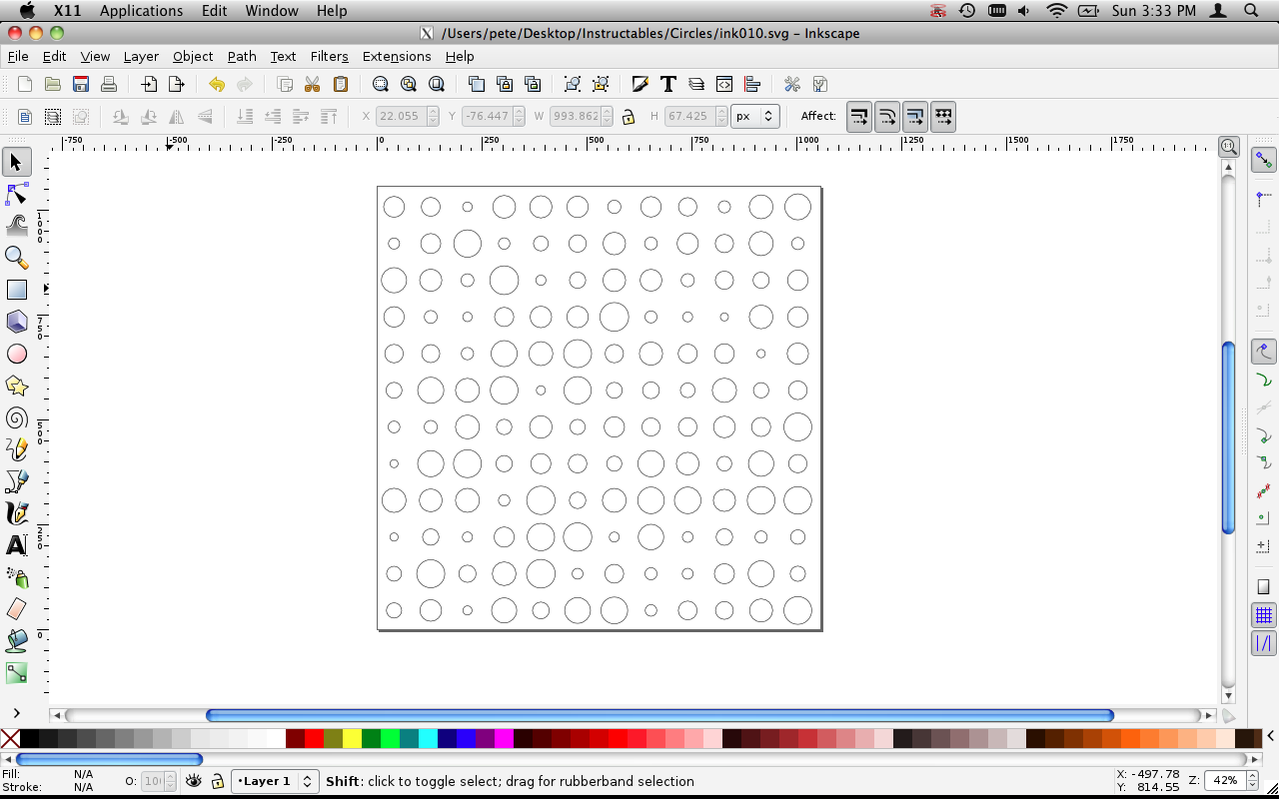Select the Rectangle tool
The height and width of the screenshot is (799, 1279).
pos(16,290)
